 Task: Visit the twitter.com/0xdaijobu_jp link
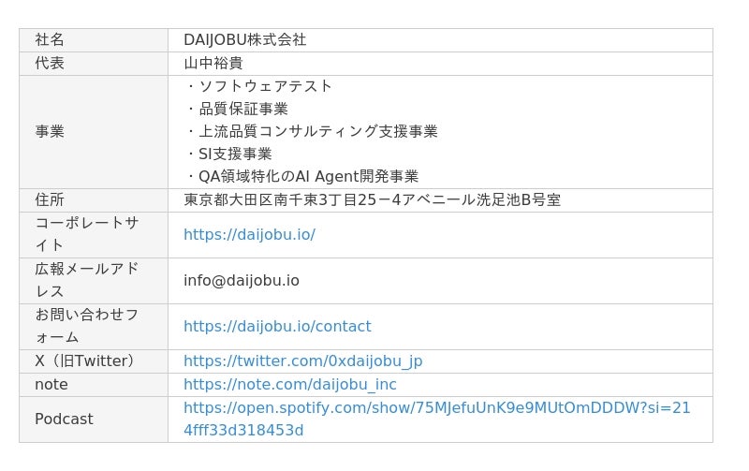click(x=302, y=361)
